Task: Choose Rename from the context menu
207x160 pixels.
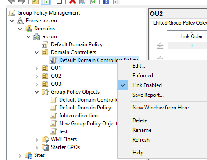Action: click(142, 130)
